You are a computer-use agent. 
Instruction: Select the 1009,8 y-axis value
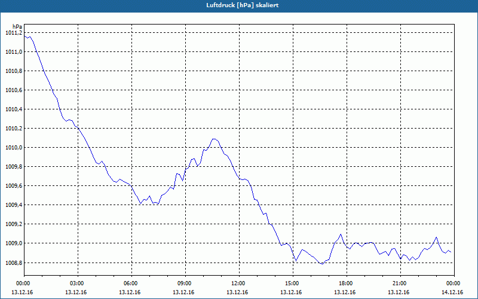(14, 167)
